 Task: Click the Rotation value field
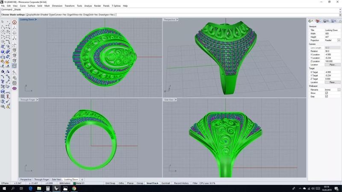(x=333, y=51)
